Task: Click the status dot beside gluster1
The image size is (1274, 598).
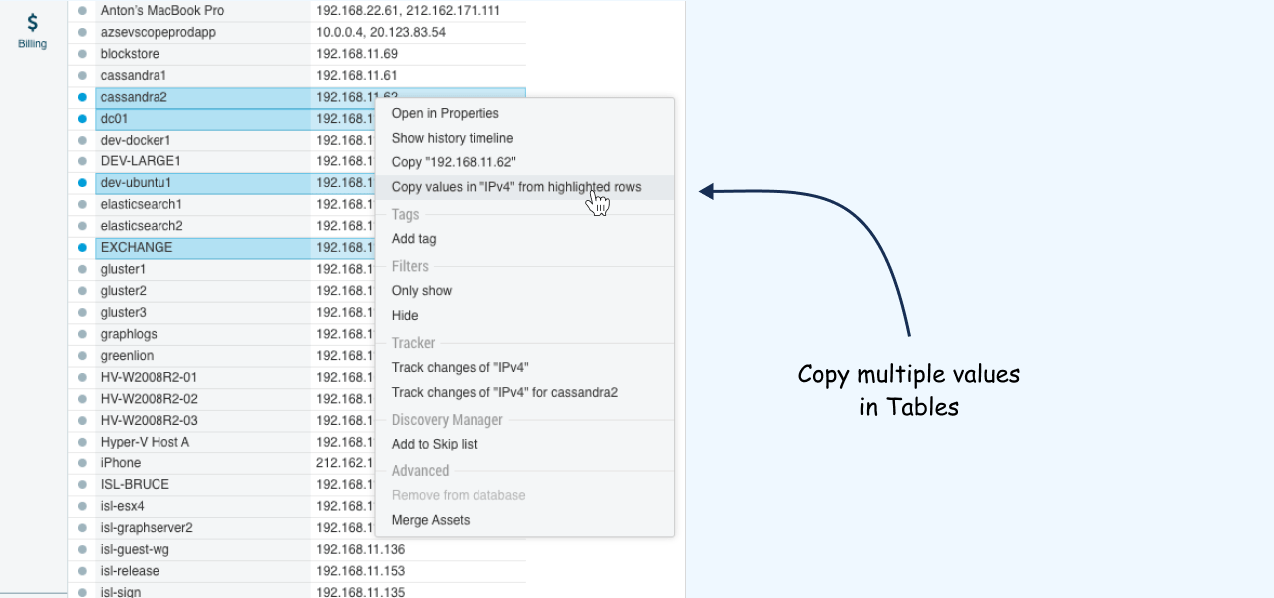Action: pos(82,269)
